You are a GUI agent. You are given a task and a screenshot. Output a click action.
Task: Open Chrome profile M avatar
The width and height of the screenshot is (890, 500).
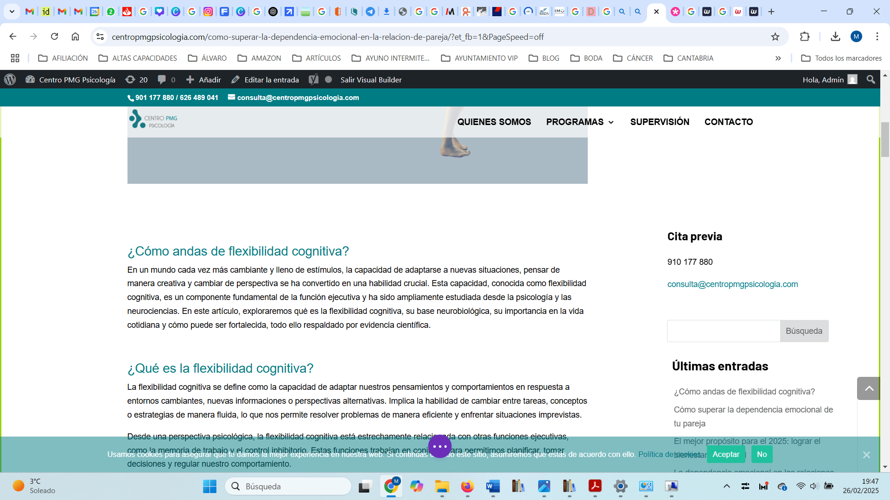856,37
